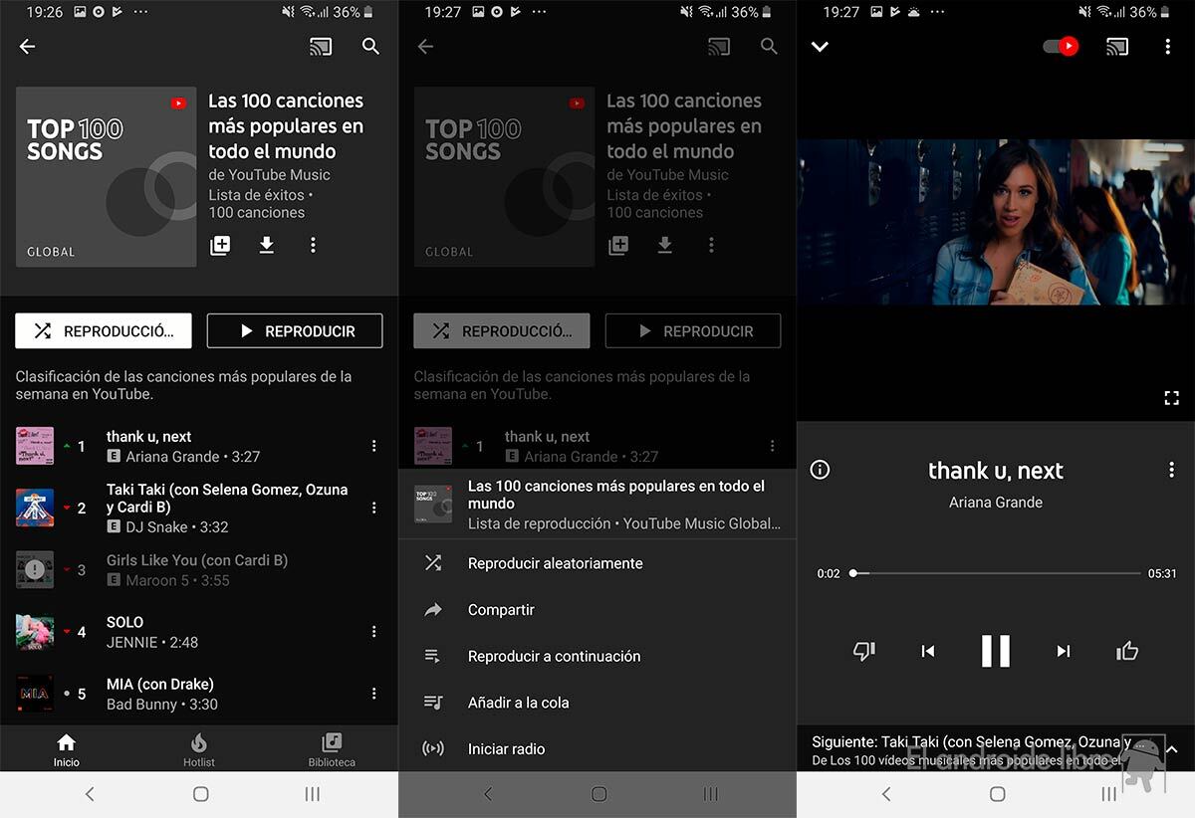Image resolution: width=1195 pixels, height=818 pixels.
Task: Select Añadir a la cola
Action: click(x=597, y=703)
